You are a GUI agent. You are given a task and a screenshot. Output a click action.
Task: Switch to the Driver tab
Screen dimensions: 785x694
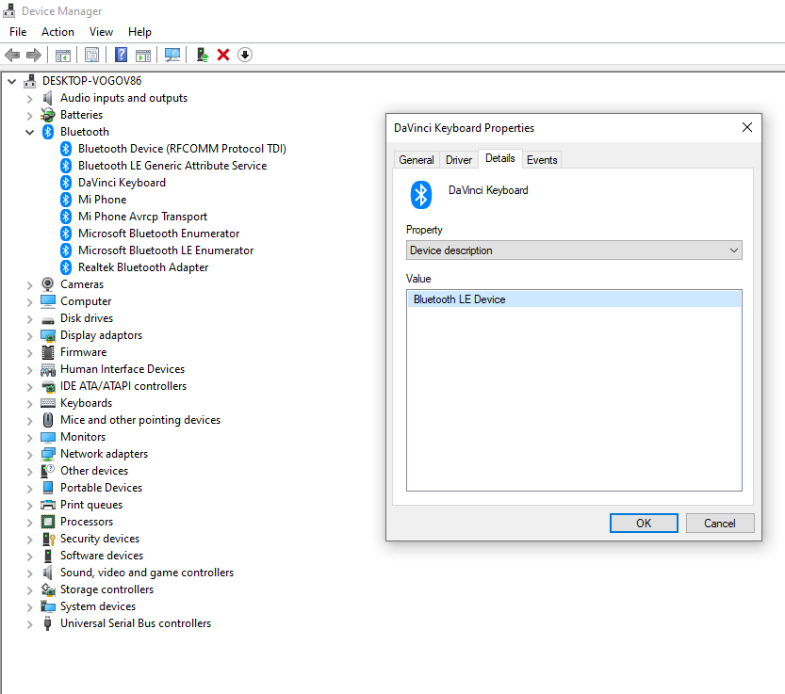459,160
